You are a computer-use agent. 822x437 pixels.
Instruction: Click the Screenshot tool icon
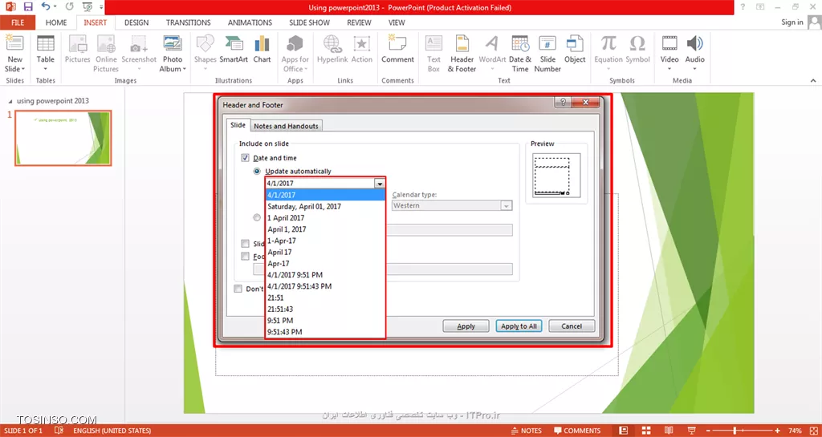tap(139, 43)
